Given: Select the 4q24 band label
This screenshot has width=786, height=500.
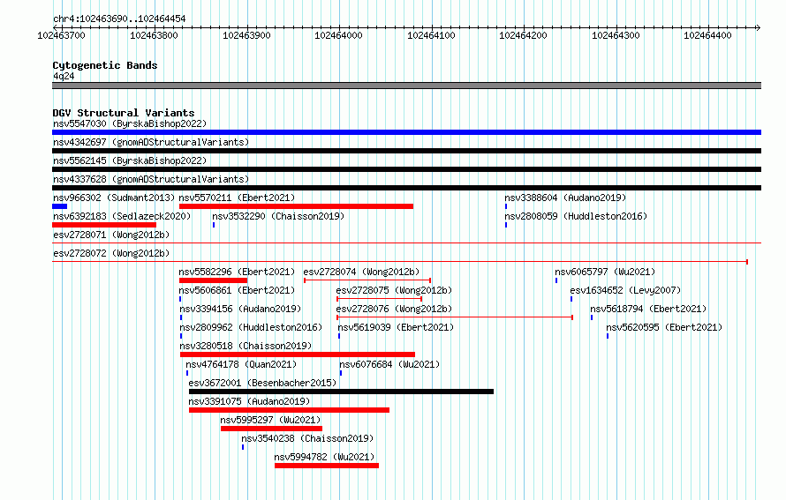Looking at the screenshot, I should pyautogui.click(x=64, y=76).
